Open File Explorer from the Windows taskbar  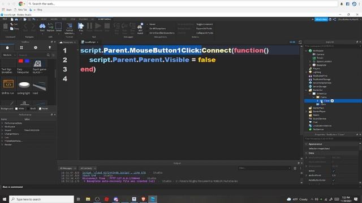(88, 199)
